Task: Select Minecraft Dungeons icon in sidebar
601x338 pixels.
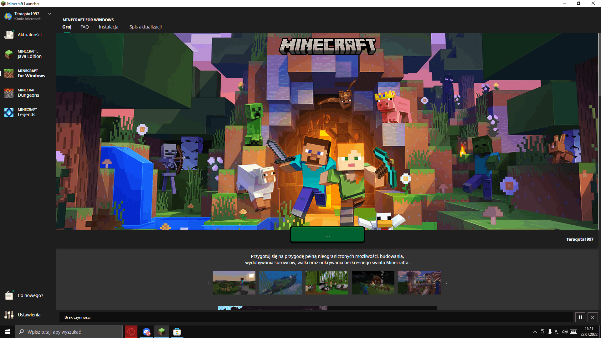Action: click(x=9, y=93)
